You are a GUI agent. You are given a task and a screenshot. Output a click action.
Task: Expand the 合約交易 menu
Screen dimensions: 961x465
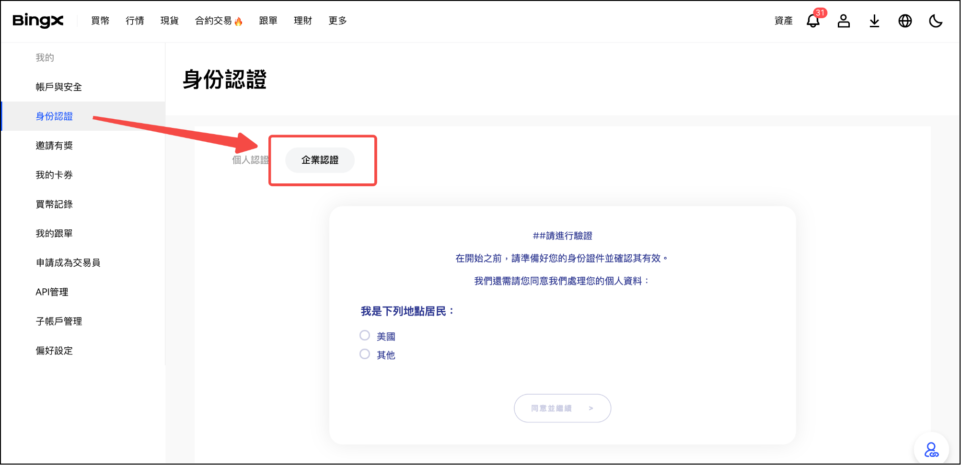coord(214,21)
